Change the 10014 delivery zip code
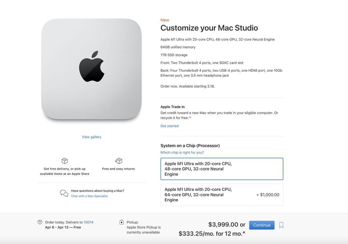Viewport: 348px width, 244px height. pyautogui.click(x=88, y=222)
